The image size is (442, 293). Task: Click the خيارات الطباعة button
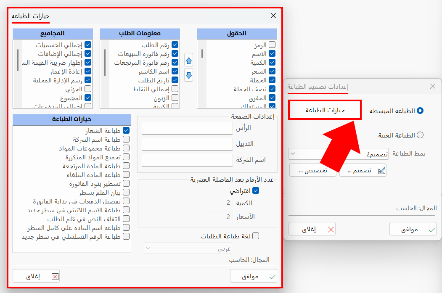(x=325, y=110)
